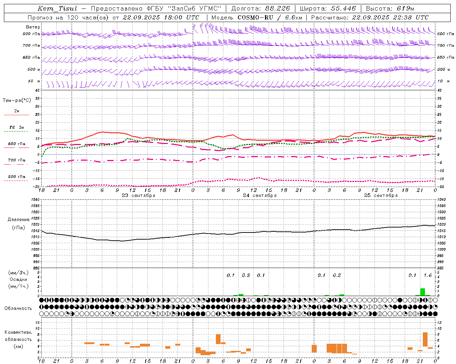Click the (мм/1ч.) precipitation unit label
This screenshot has width=456, height=364.
[19, 286]
